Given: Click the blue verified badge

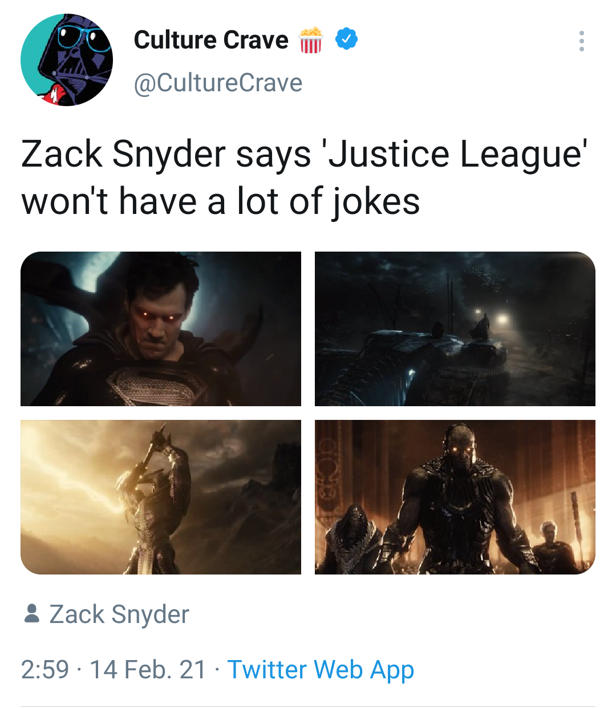Looking at the screenshot, I should (346, 39).
